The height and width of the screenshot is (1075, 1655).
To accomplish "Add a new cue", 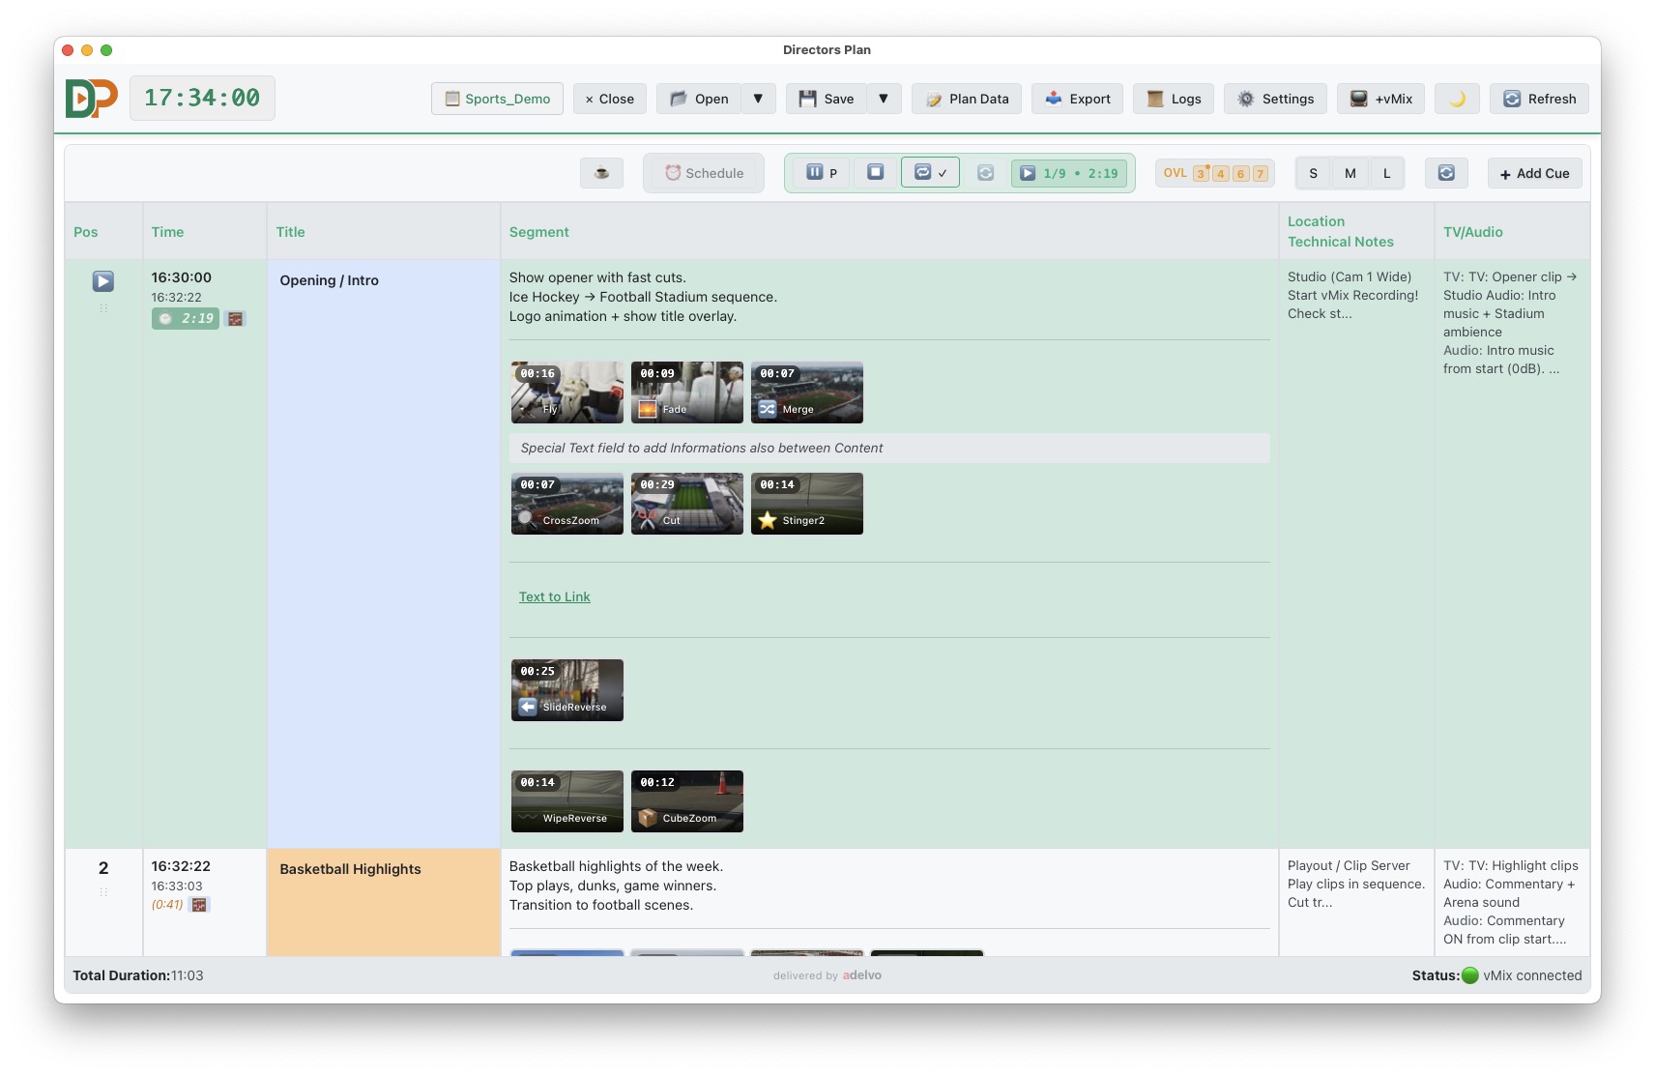I will click(x=1534, y=173).
